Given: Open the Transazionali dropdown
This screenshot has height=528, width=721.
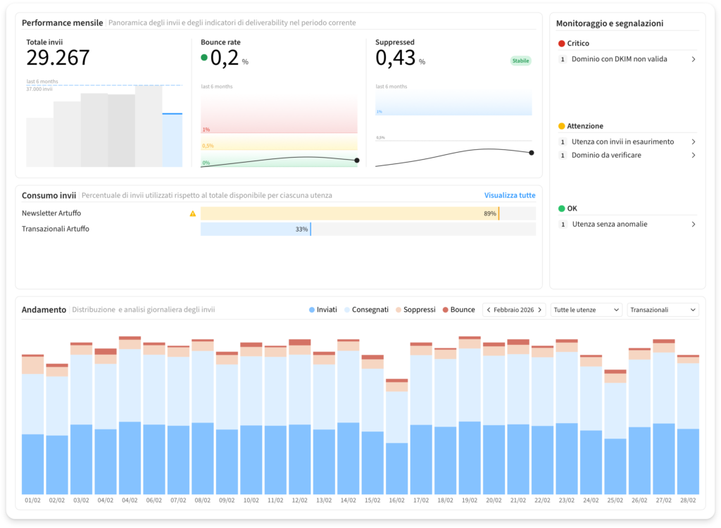Looking at the screenshot, I should [x=662, y=310].
